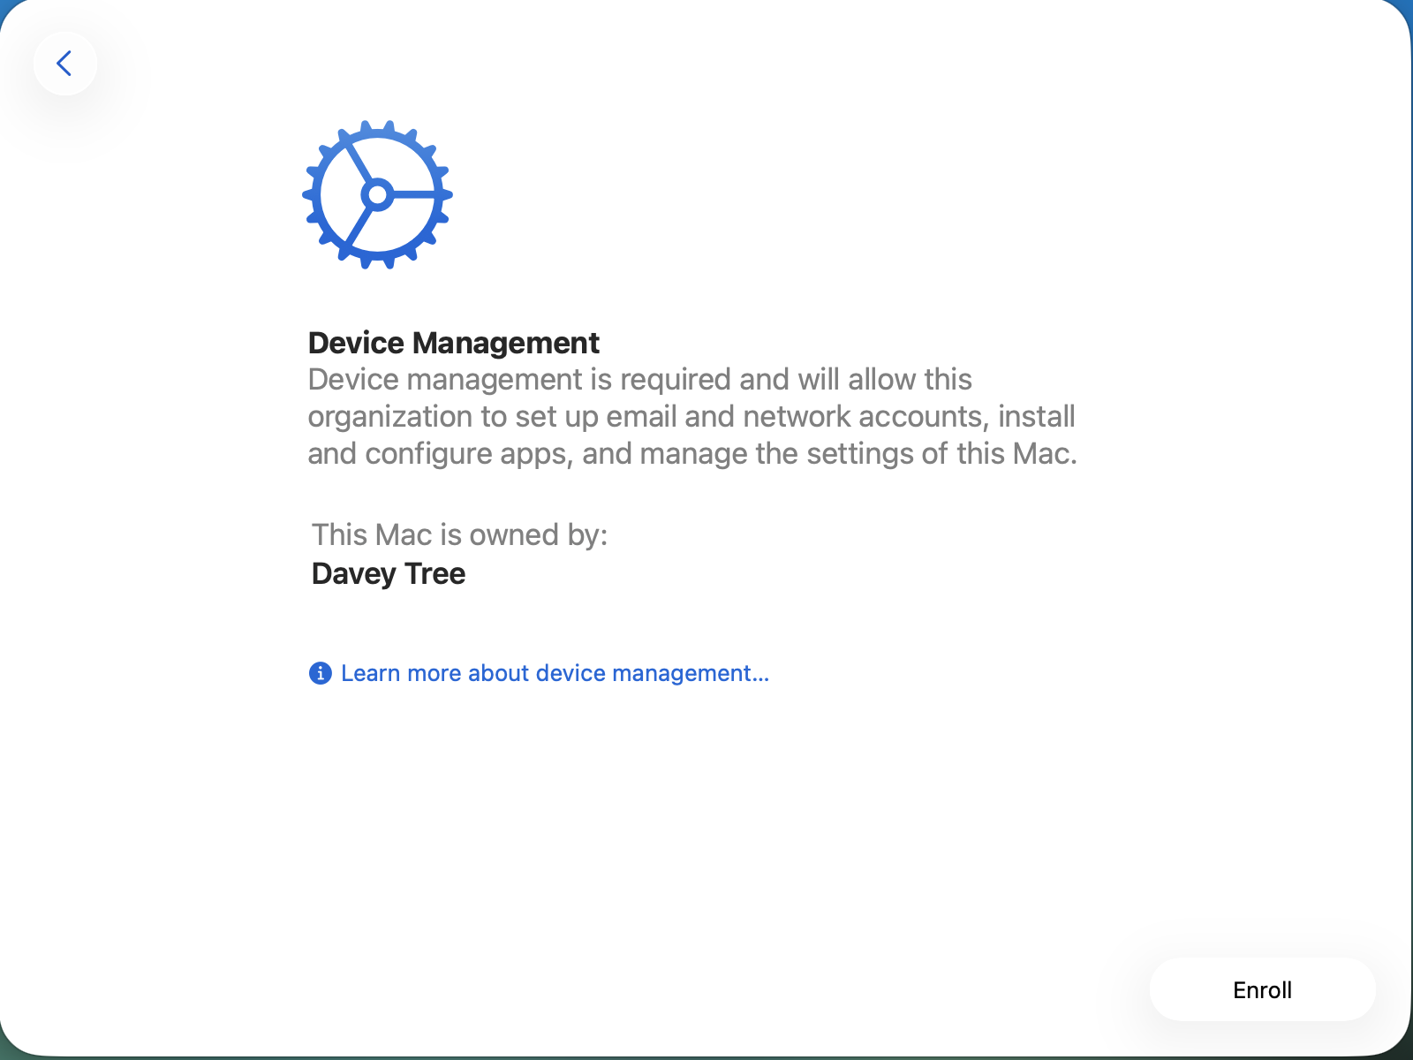The width and height of the screenshot is (1413, 1060).
Task: Click the word Device in bold heading
Action: tap(357, 343)
